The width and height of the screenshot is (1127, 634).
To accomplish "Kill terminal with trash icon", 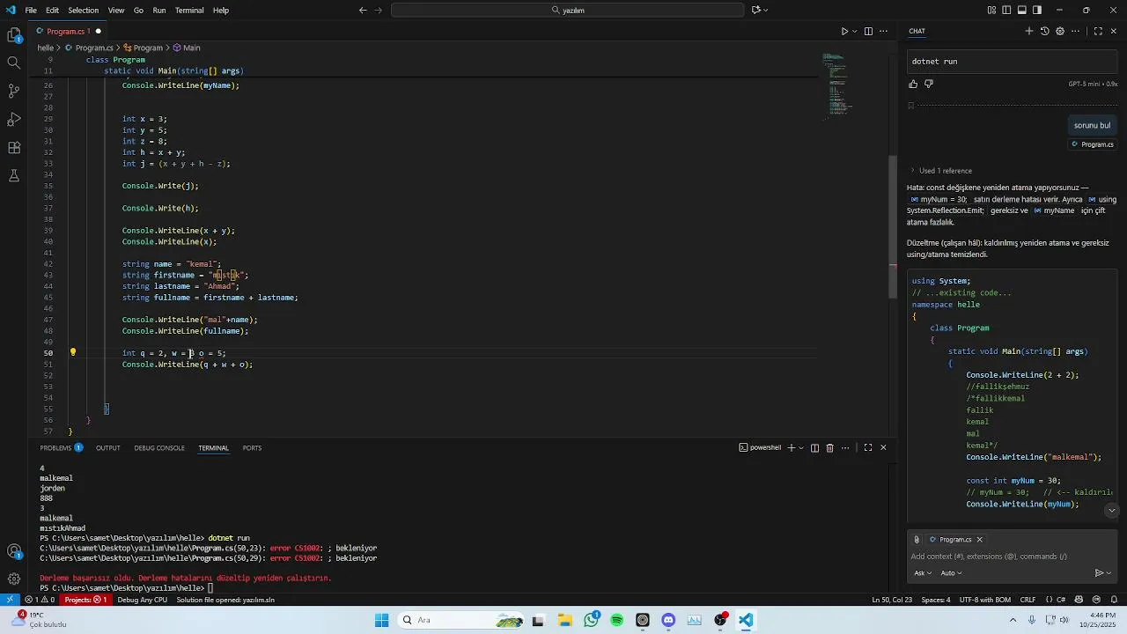I will 829,447.
